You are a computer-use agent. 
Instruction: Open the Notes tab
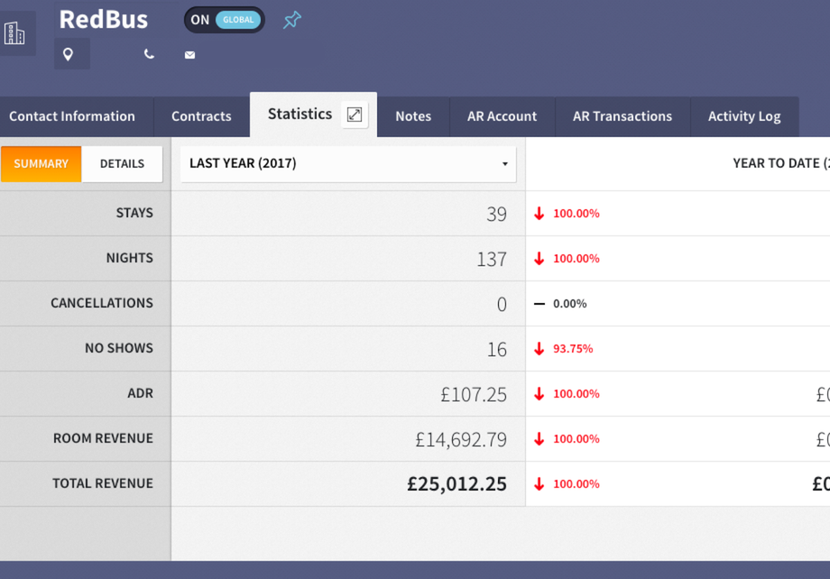413,116
